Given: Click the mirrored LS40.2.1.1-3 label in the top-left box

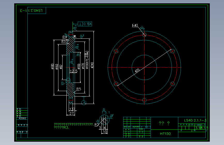Looking at the screenshot, I should pos(31,11).
